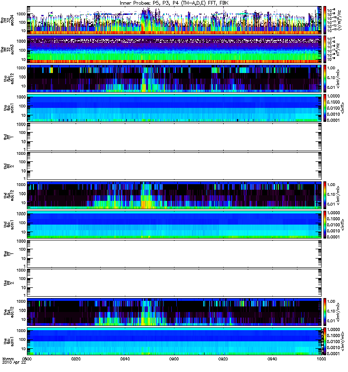Click the 'tha fbk scm1' y-axis label
348x372 pixels.
[9, 108]
